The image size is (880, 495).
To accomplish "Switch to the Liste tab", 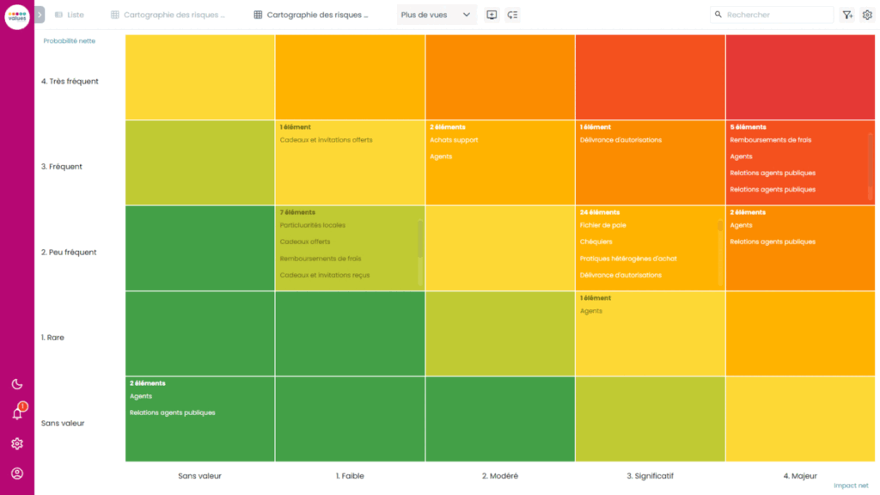I will click(x=69, y=14).
